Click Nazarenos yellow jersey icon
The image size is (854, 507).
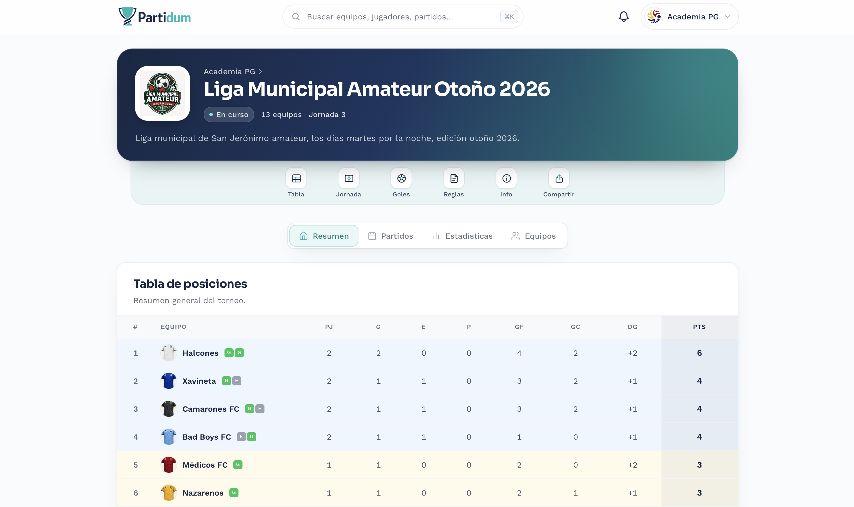tap(169, 493)
